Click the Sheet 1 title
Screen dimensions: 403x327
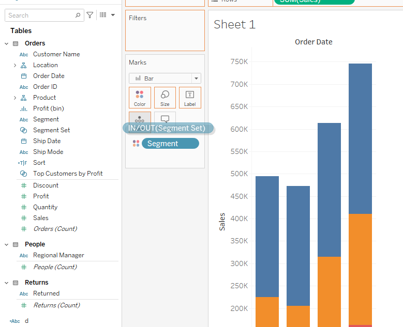(x=235, y=25)
